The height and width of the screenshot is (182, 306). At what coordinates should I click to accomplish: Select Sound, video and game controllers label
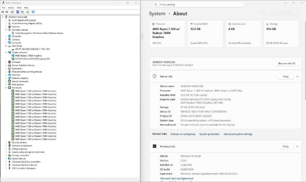click(x=28, y=152)
